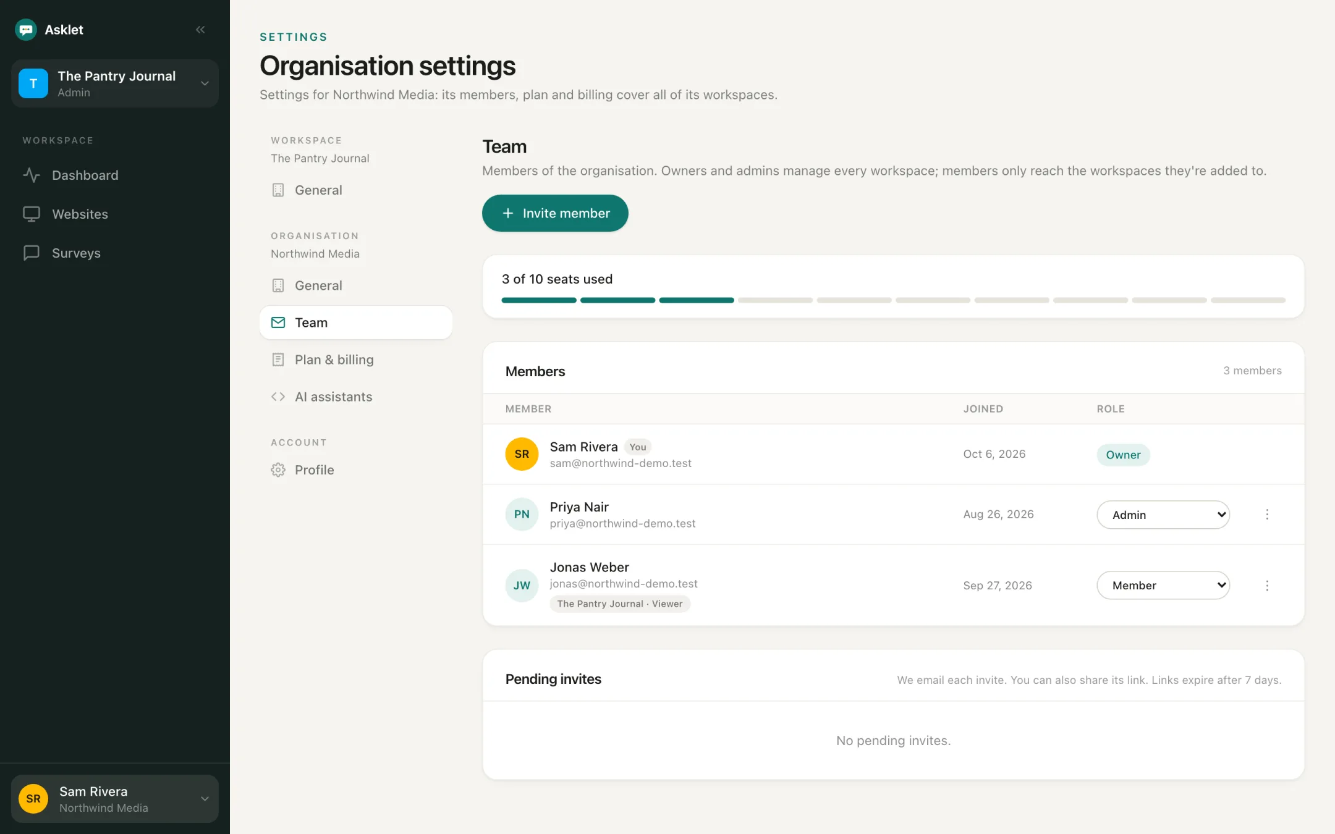1335x834 pixels.
Task: Click the Profile gear icon
Action: point(278,470)
